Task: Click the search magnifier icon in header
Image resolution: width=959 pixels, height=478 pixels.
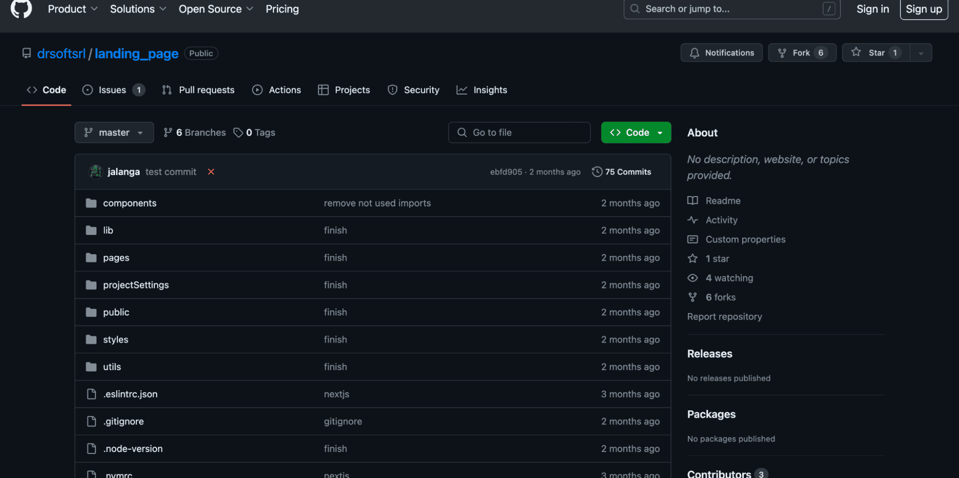Action: coord(635,9)
